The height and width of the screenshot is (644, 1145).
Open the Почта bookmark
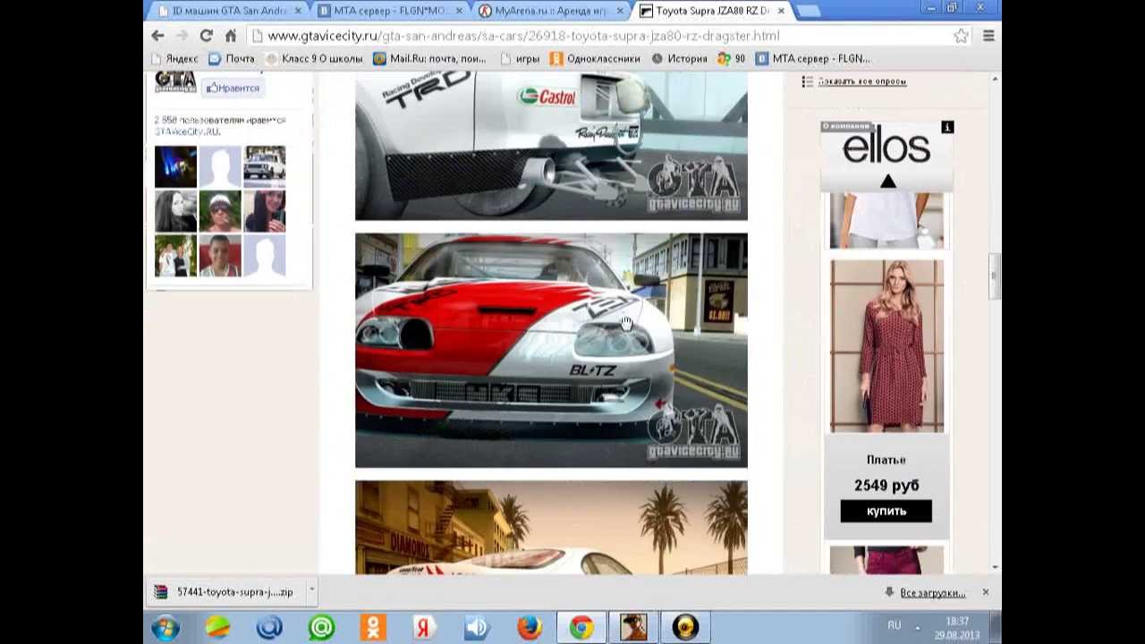pos(232,58)
